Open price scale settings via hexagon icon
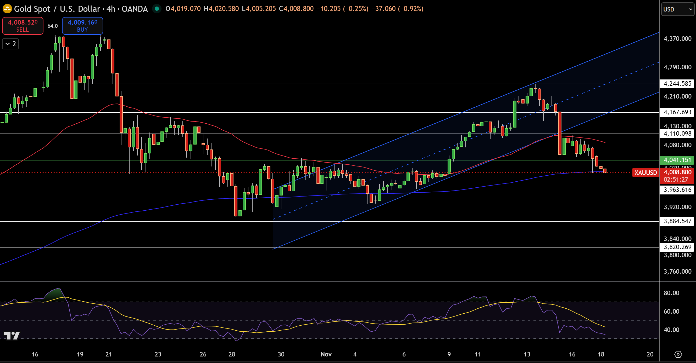The height and width of the screenshot is (363, 696). click(679, 355)
